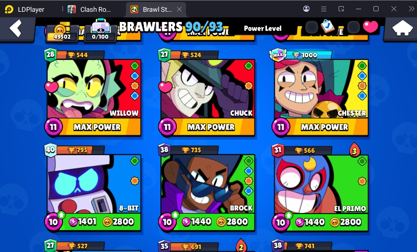The image size is (417, 252).
Task: Click Chester's MAX rank badge
Action: pos(278,55)
